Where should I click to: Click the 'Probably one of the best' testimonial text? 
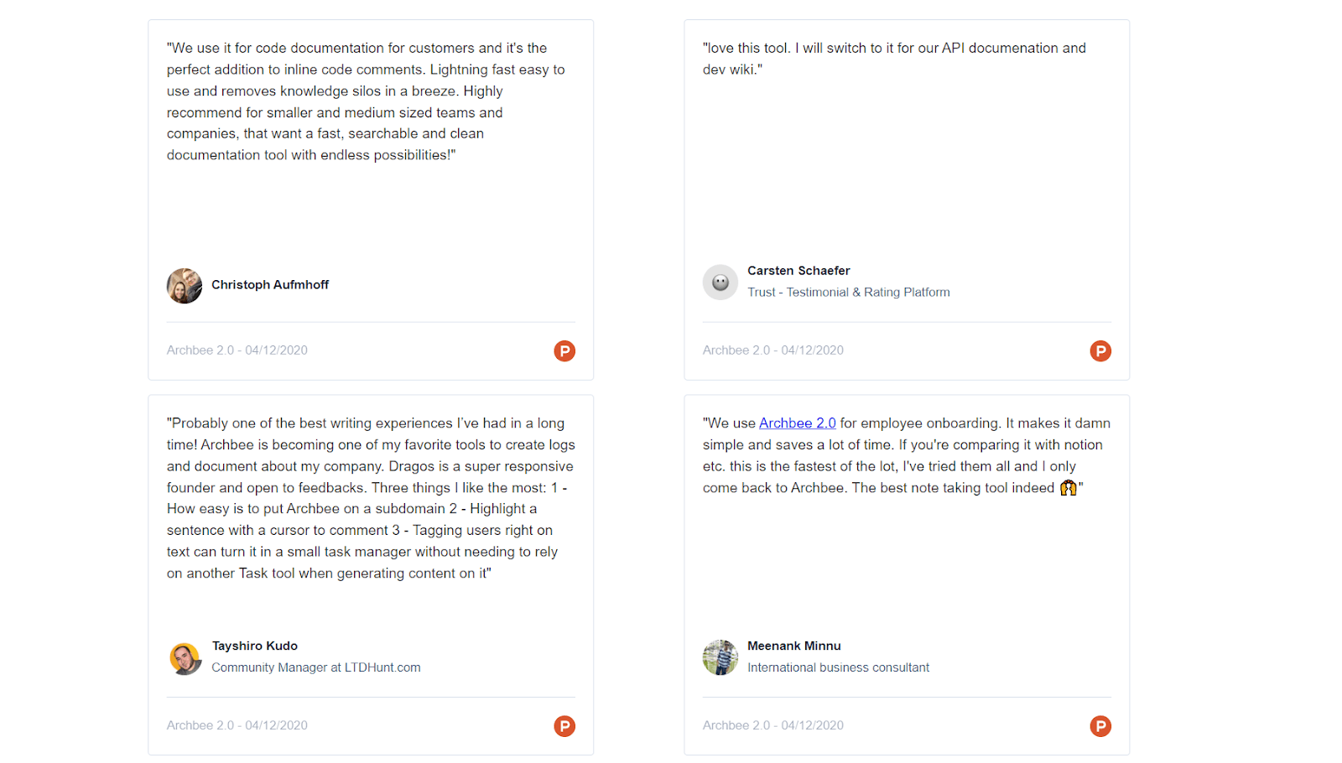[370, 498]
